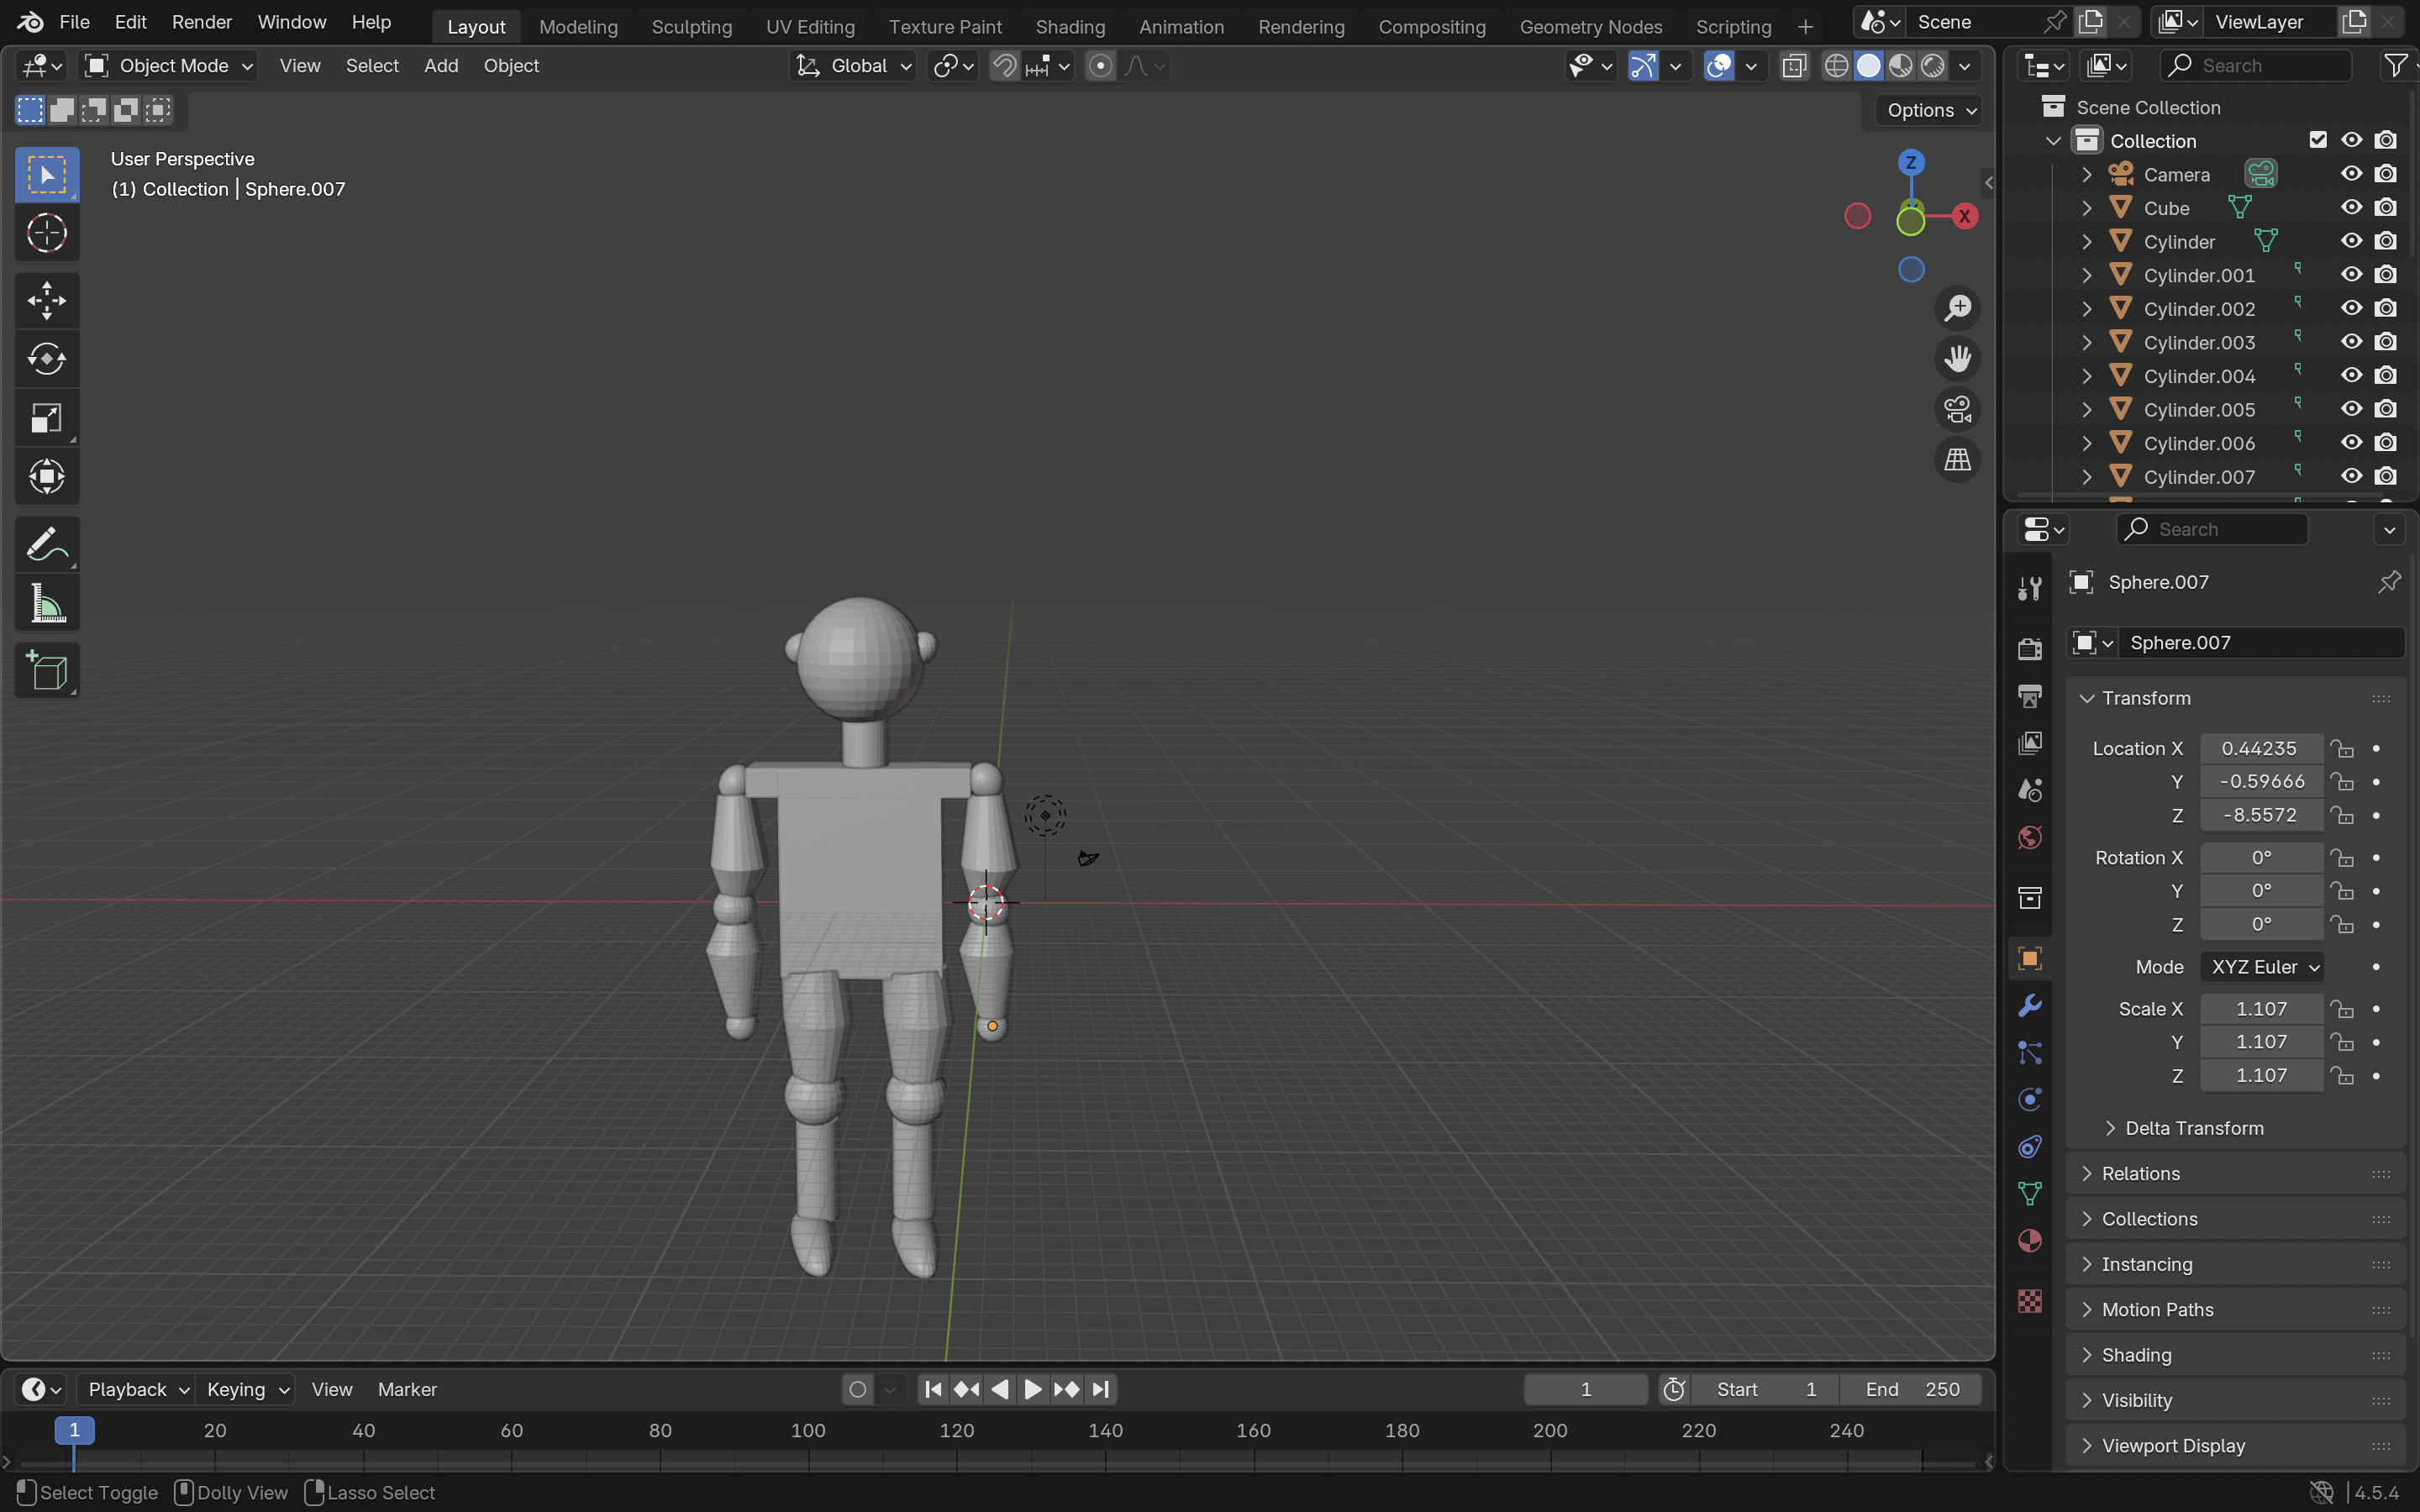
Task: Activate the Rotate tool
Action: (x=46, y=359)
